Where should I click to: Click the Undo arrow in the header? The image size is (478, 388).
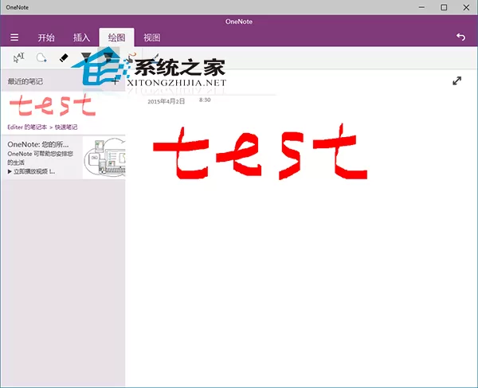(460, 37)
